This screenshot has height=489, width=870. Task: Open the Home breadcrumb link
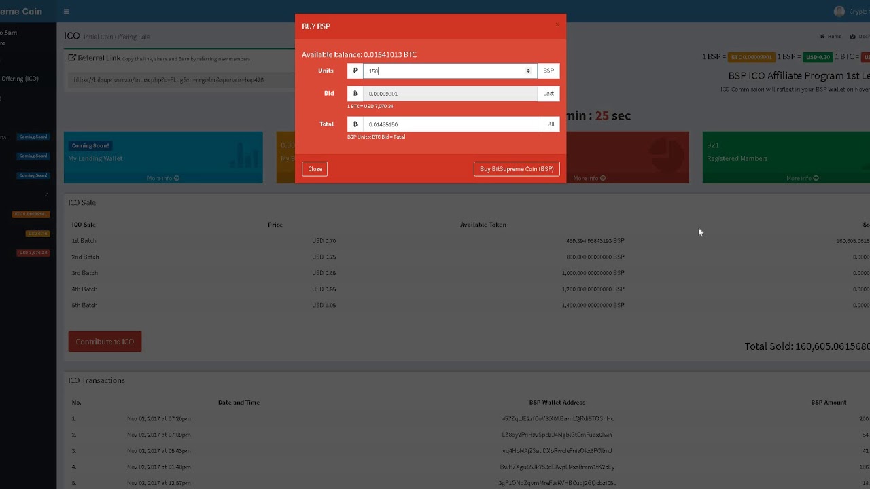[831, 37]
